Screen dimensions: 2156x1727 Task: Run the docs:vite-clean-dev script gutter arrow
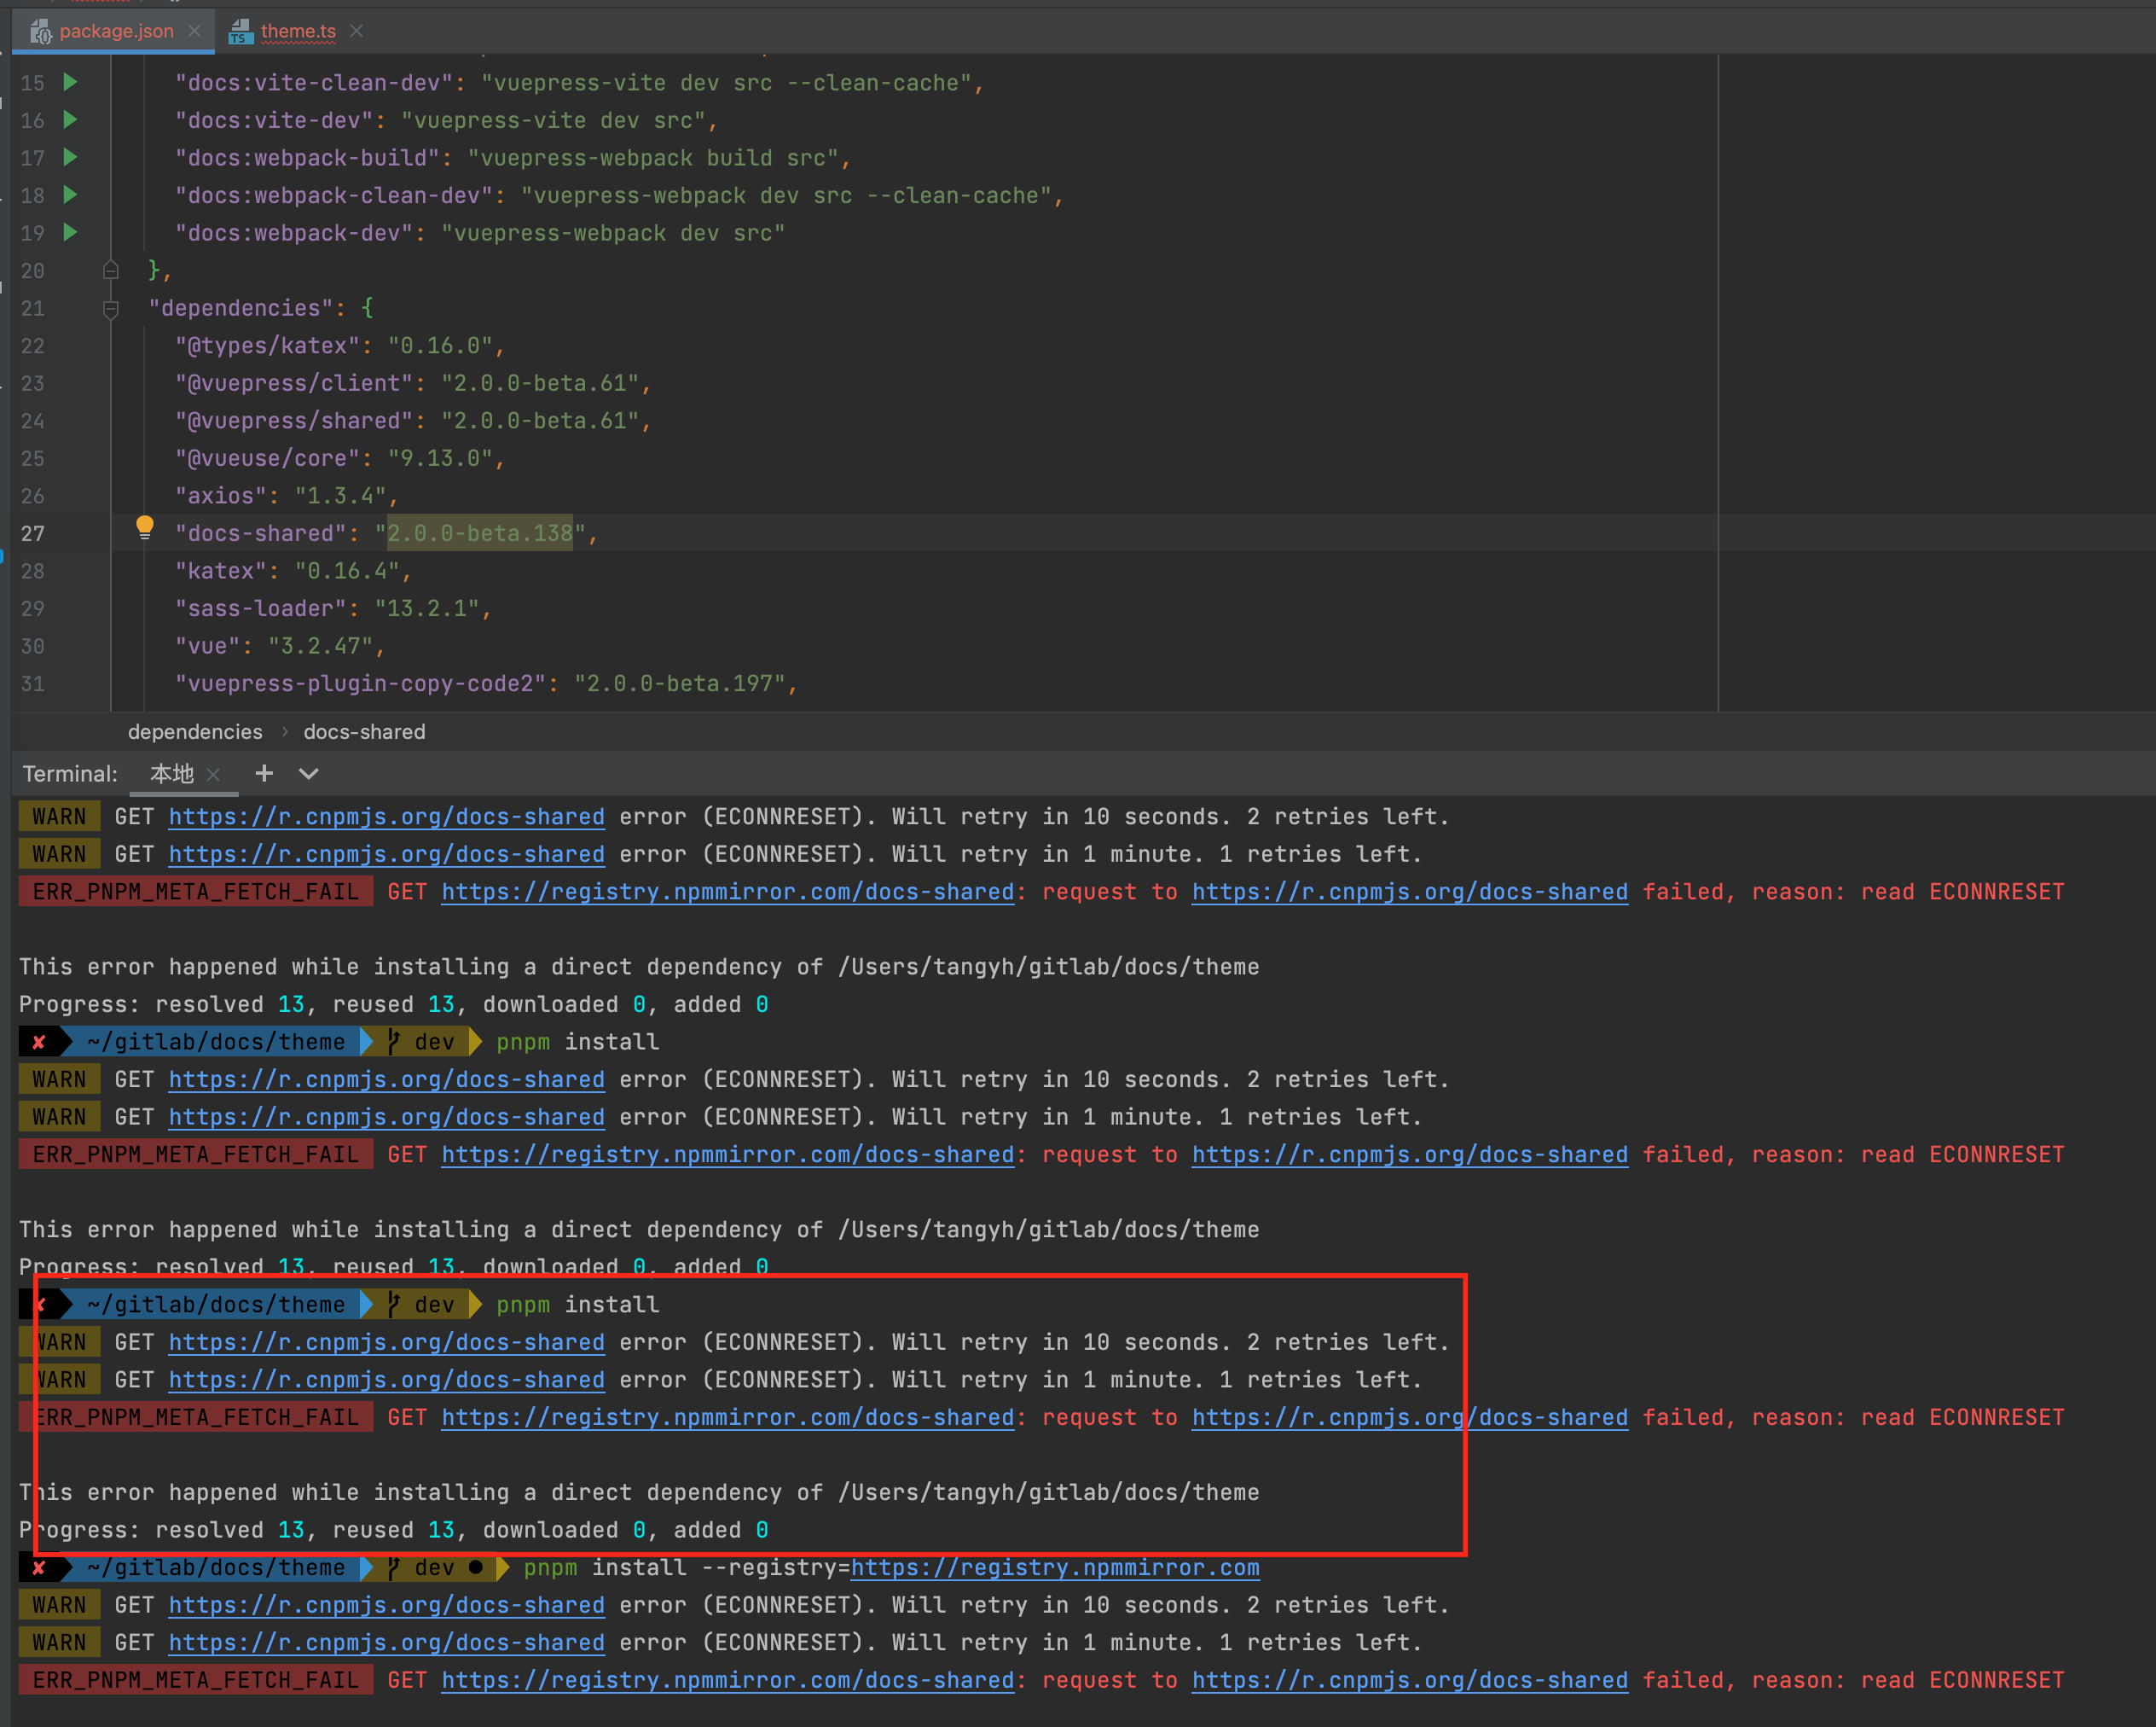click(x=70, y=82)
